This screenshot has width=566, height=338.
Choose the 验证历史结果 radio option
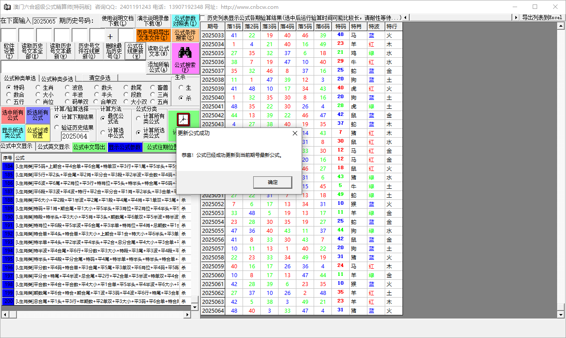tap(57, 127)
